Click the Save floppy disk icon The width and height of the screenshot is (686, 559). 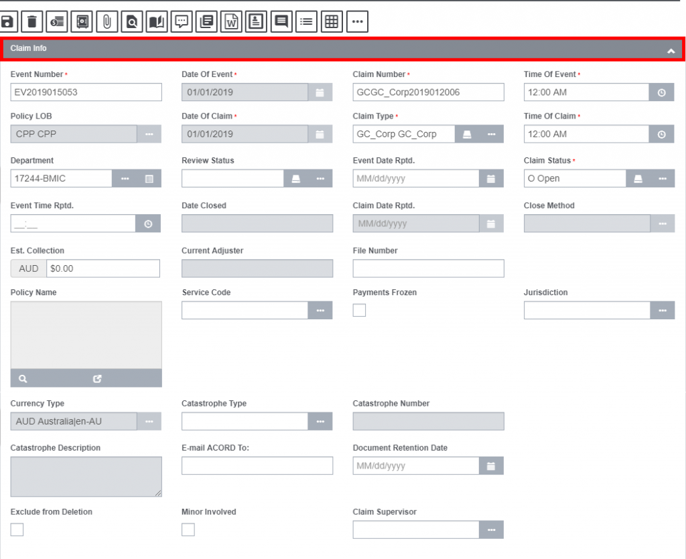point(8,21)
